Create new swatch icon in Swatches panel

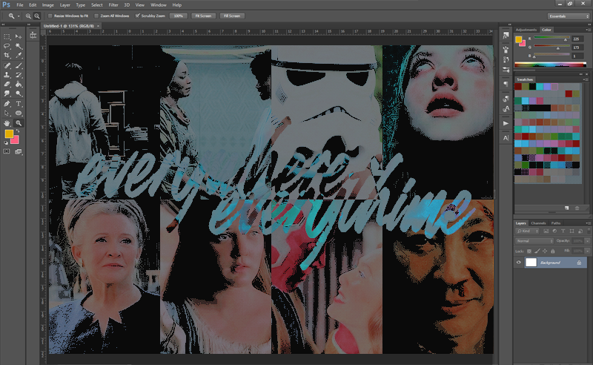(566, 208)
